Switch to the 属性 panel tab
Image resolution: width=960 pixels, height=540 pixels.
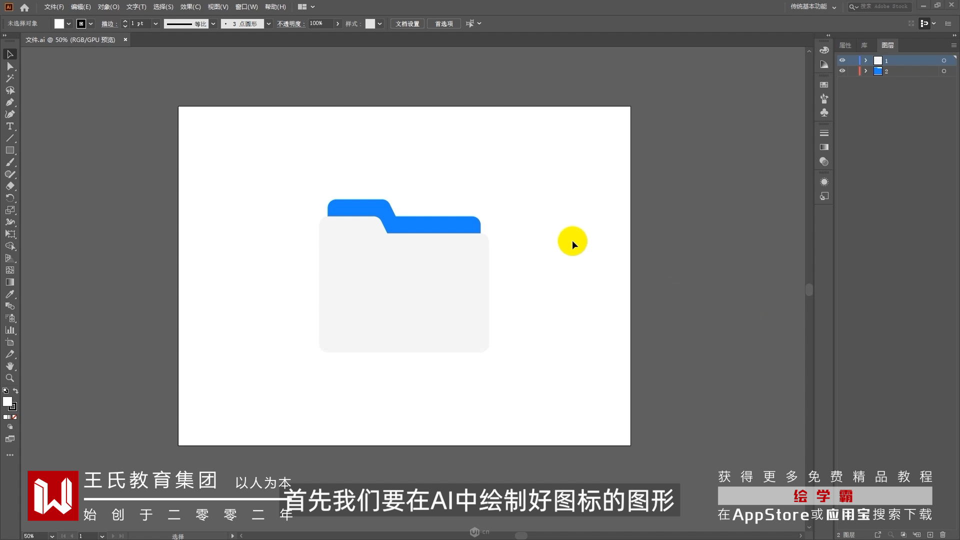(845, 45)
